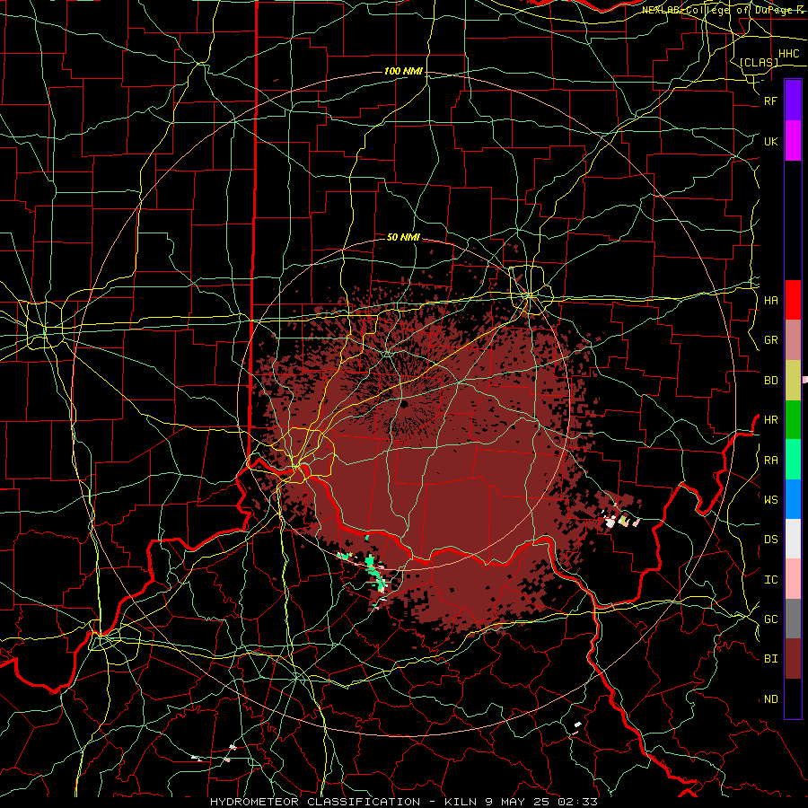Click the IC legend label
The width and height of the screenshot is (808, 808).
click(x=770, y=580)
